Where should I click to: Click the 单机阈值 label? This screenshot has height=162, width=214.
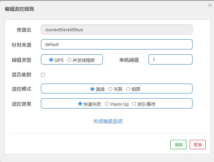129,60
